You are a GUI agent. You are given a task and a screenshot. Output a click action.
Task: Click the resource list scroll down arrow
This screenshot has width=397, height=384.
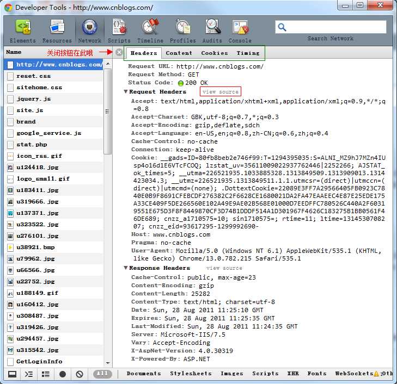tap(108, 363)
